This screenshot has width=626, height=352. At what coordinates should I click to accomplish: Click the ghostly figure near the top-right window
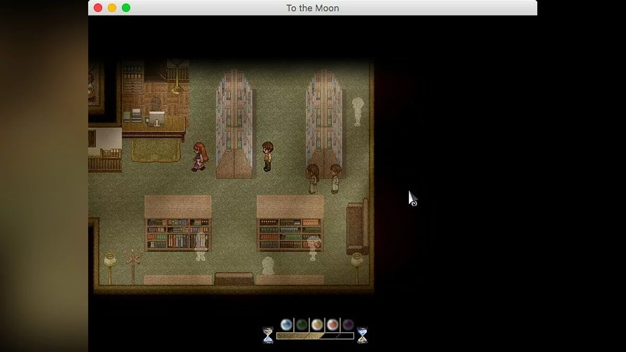pos(357,111)
